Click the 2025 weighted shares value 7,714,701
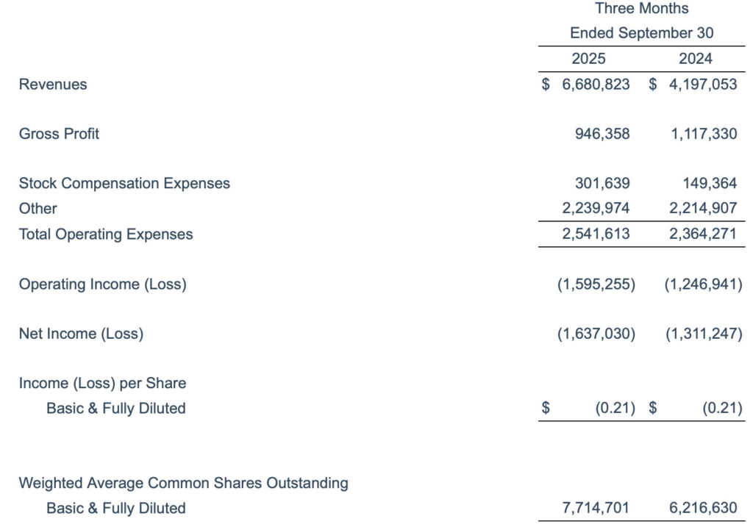Image resolution: width=753 pixels, height=530 pixels. point(596,508)
